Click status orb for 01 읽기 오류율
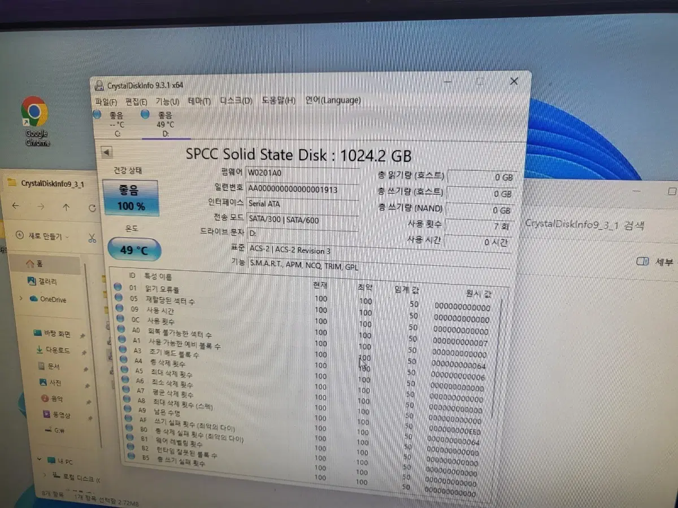Screen dimensions: 678x508 point(118,287)
